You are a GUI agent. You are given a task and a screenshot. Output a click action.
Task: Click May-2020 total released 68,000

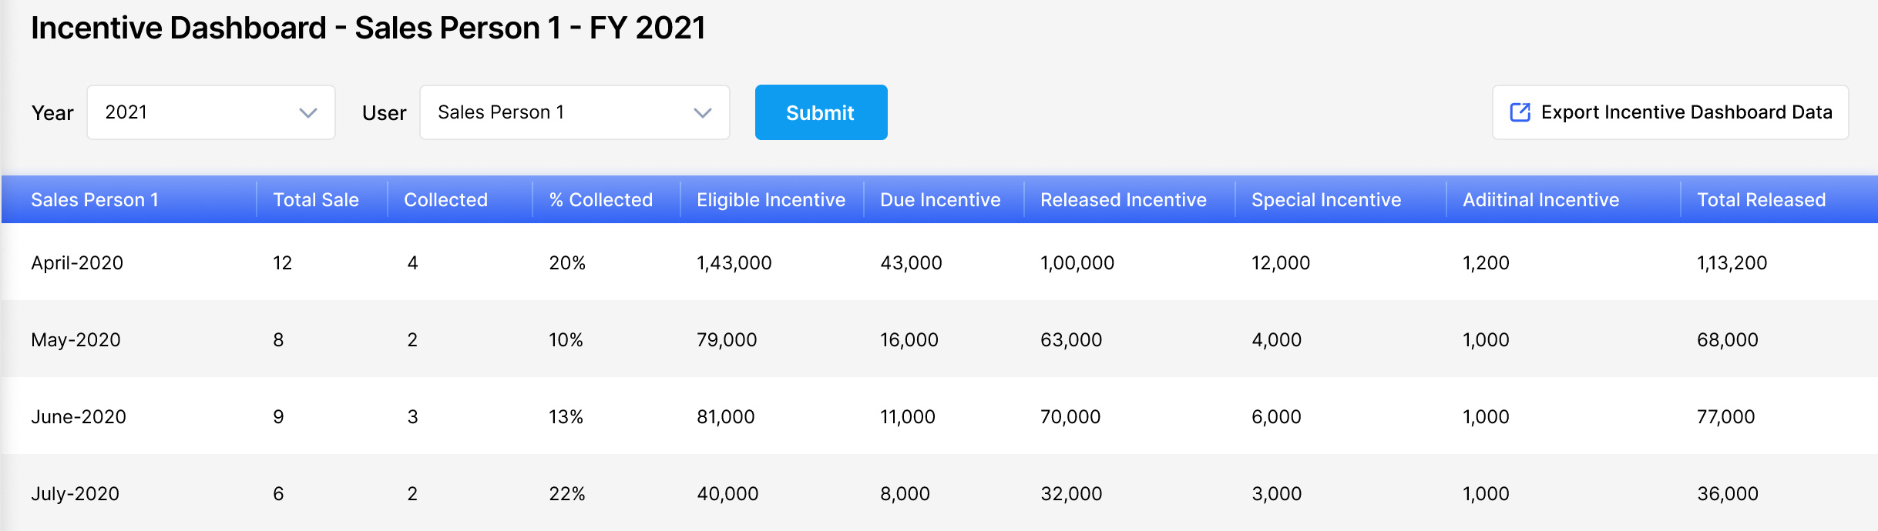[1728, 340]
